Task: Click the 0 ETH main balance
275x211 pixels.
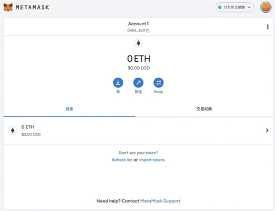Action: [139, 59]
